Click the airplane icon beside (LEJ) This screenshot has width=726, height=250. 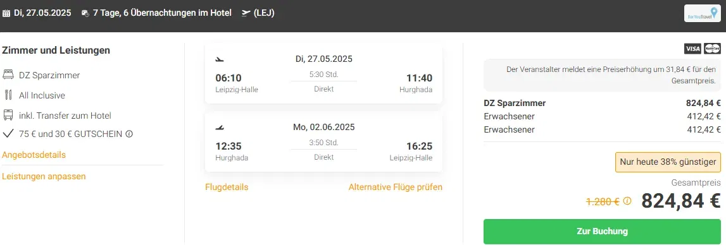coord(246,13)
